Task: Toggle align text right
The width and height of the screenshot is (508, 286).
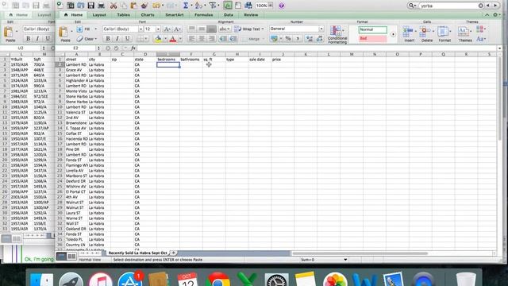Action: point(212,39)
